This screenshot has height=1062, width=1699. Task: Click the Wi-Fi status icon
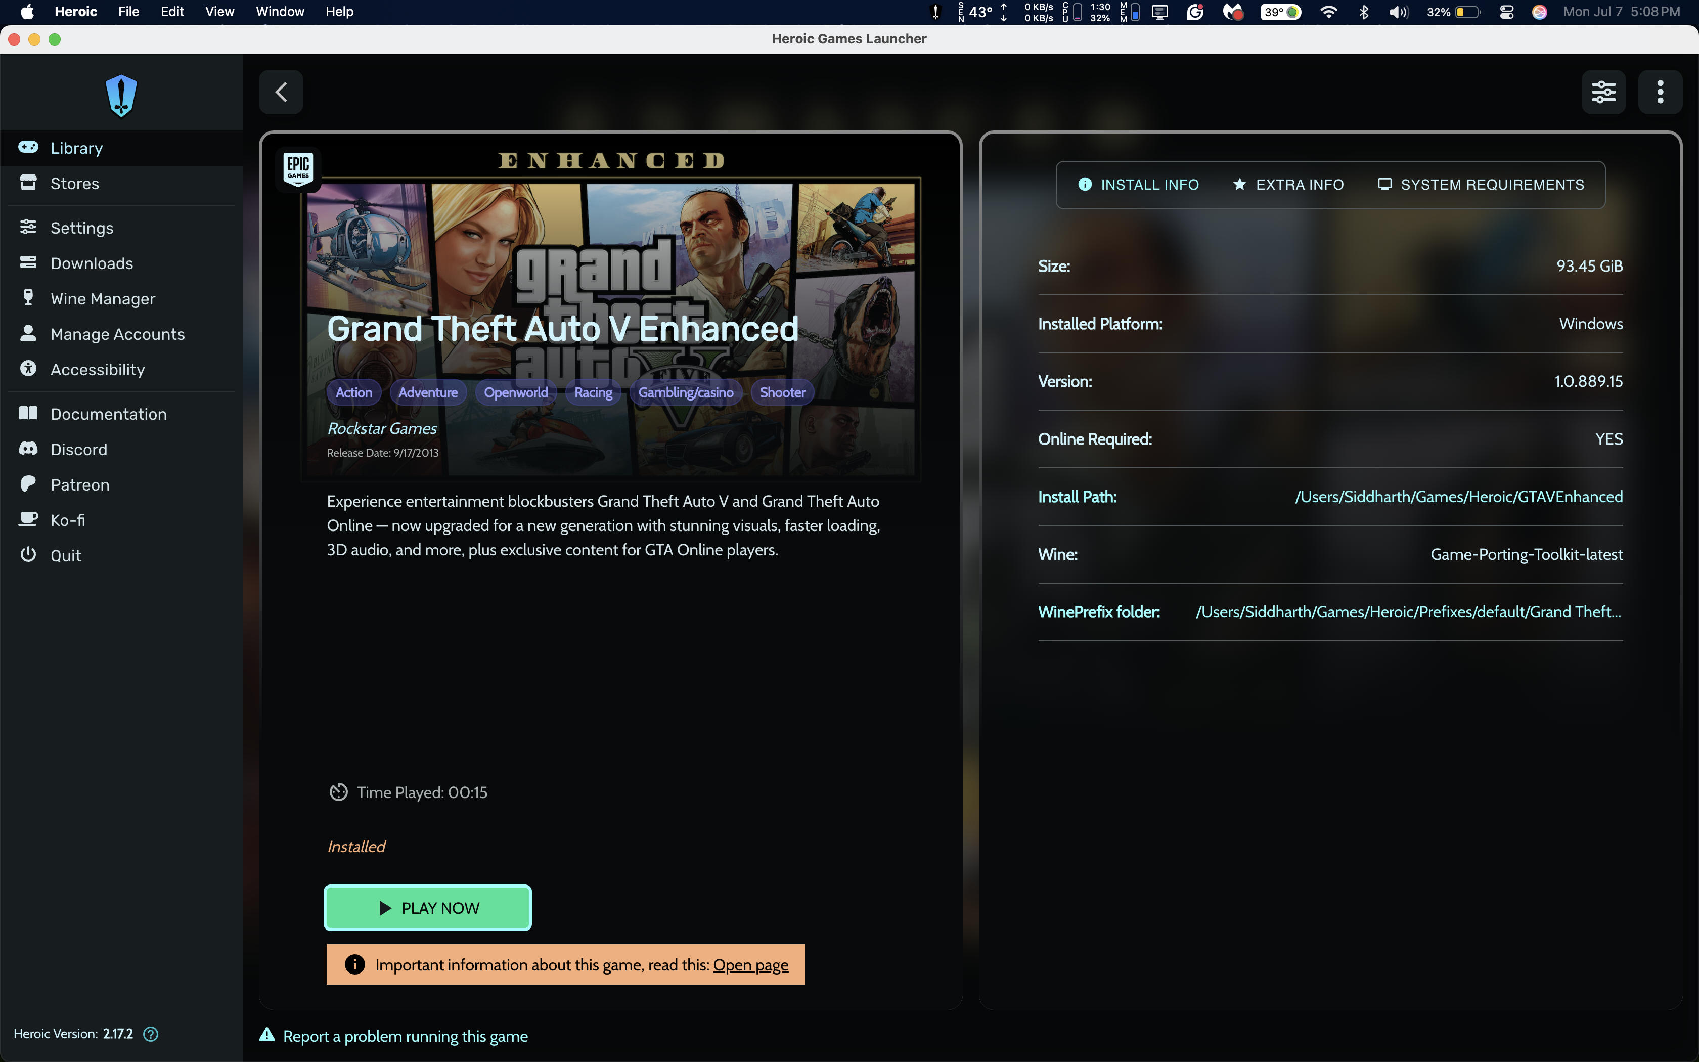point(1328,12)
